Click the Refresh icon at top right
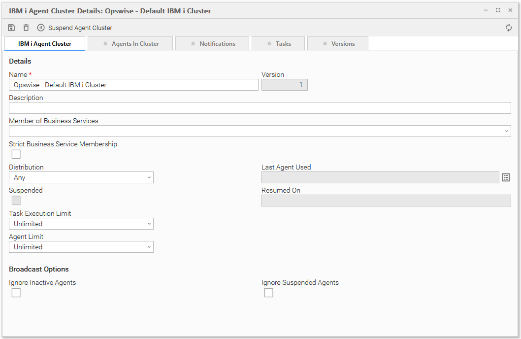The height and width of the screenshot is (339, 521). (509, 28)
